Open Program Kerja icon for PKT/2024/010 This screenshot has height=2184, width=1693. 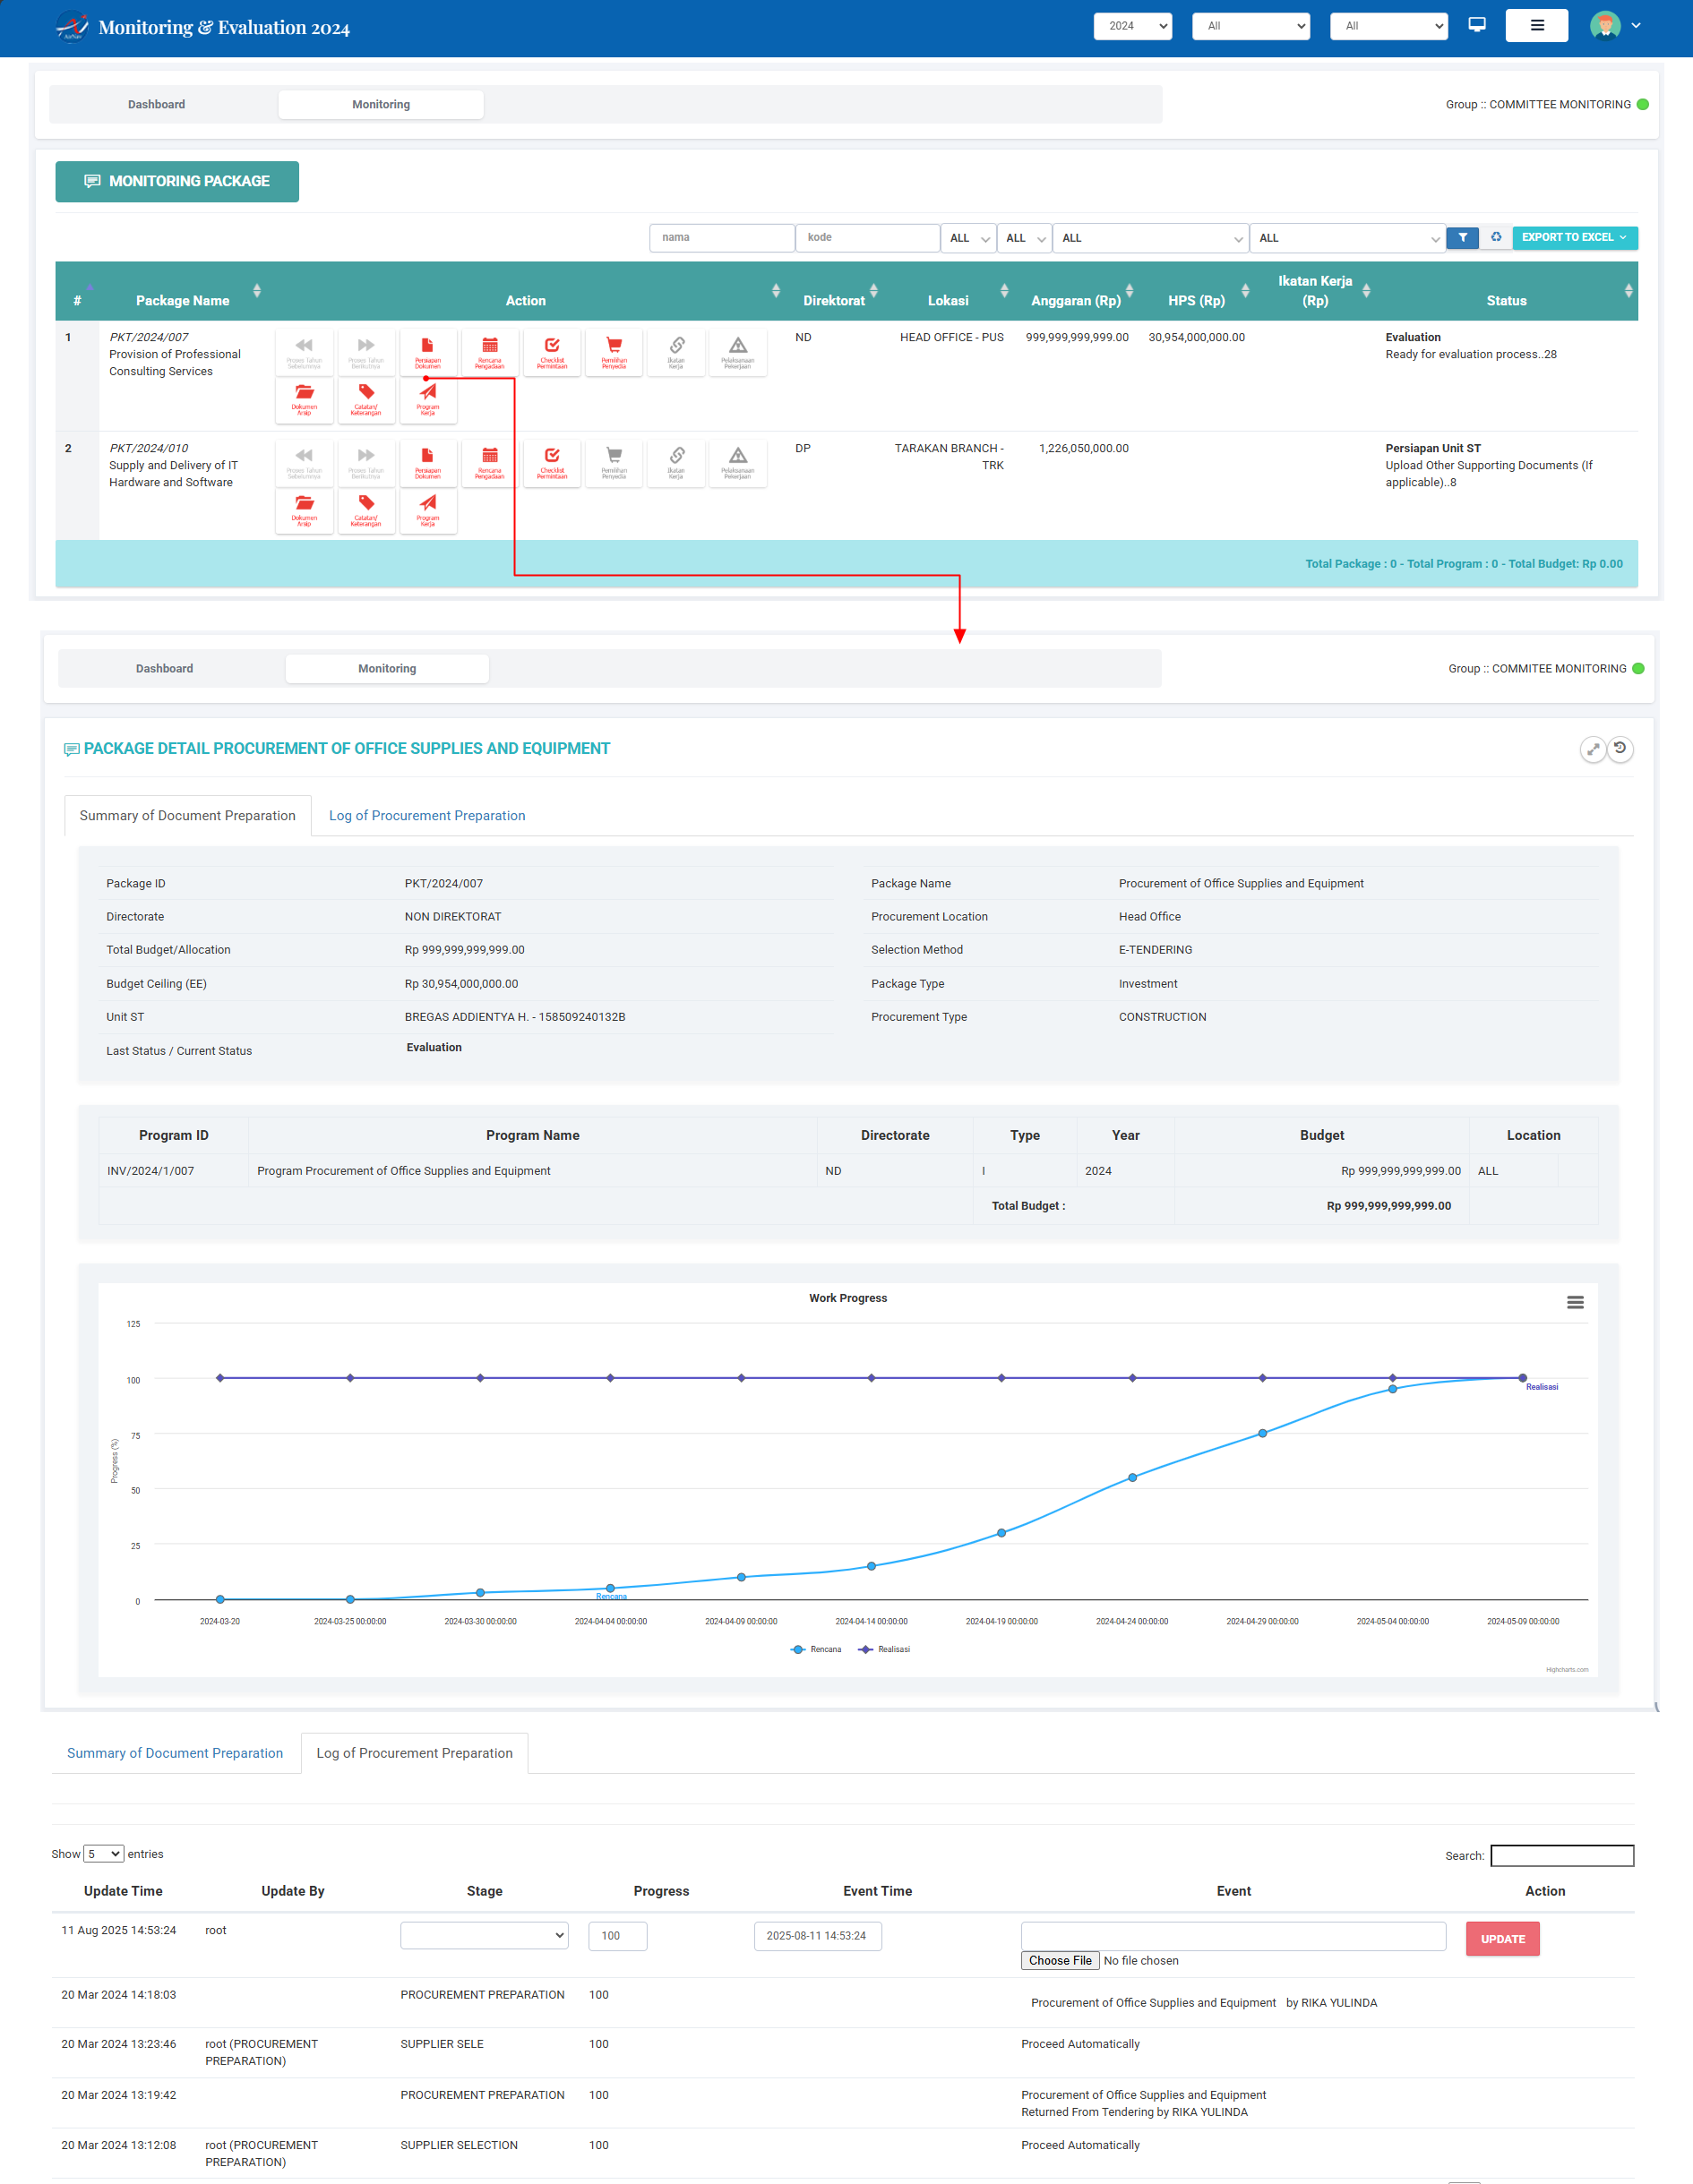pyautogui.click(x=428, y=511)
